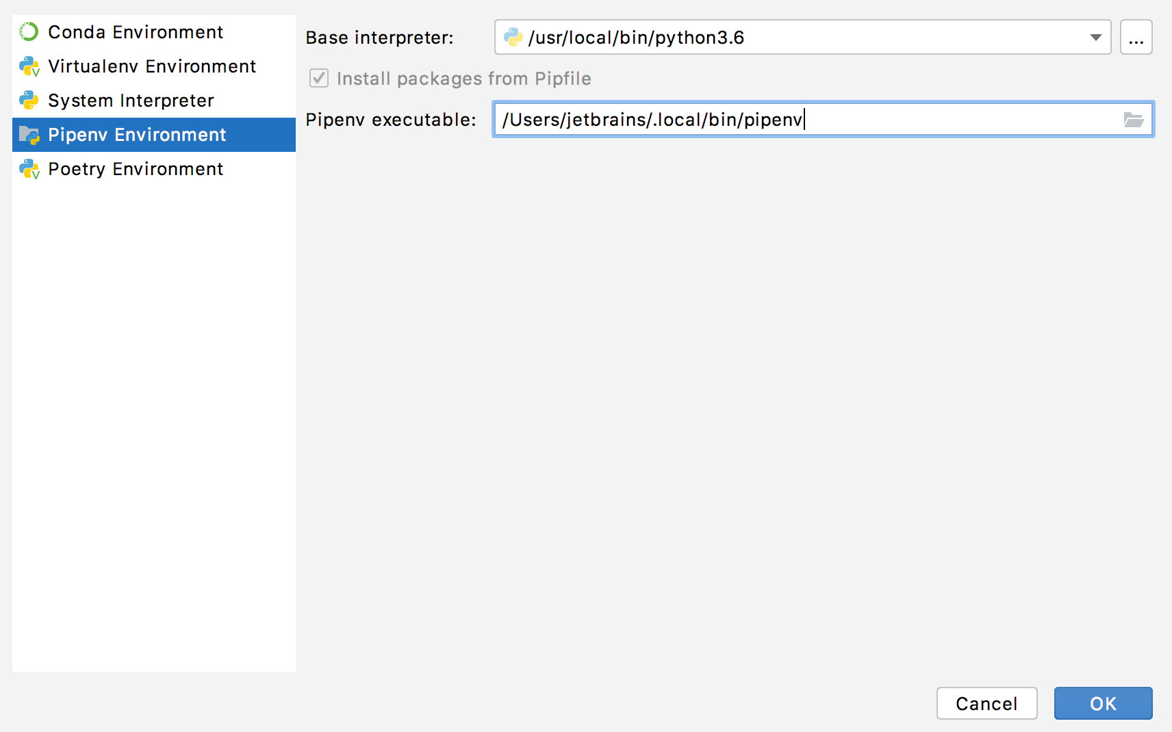Switch to Poetry Environment option
The height and width of the screenshot is (732, 1172).
coord(135,169)
